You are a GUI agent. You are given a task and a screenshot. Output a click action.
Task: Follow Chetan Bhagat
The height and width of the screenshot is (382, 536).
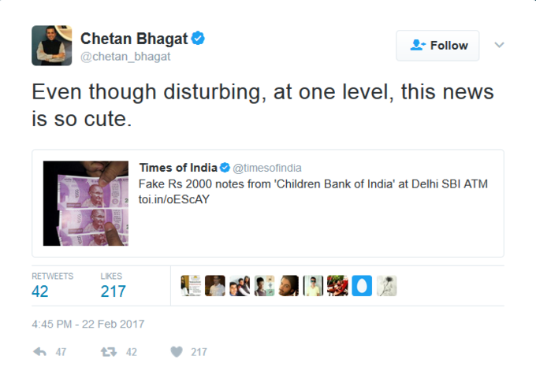pos(437,46)
